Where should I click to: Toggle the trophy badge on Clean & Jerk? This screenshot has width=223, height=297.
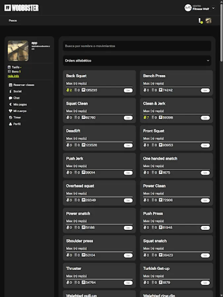[144, 117]
